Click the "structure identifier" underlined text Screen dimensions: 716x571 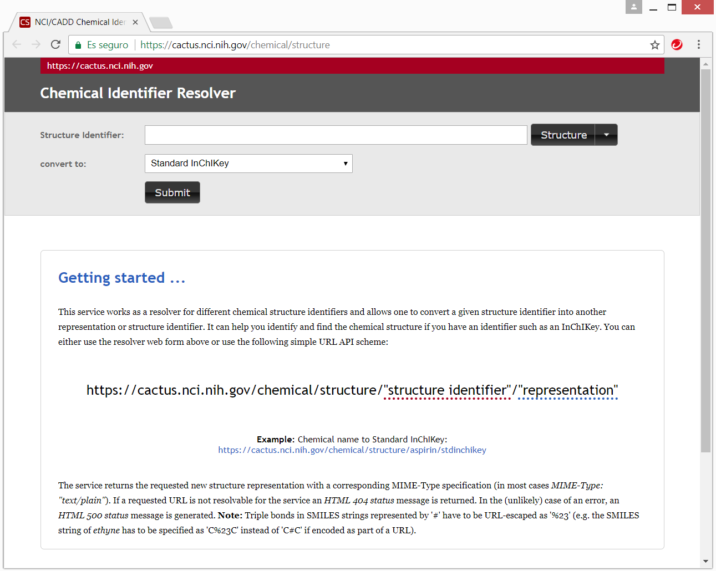(447, 390)
